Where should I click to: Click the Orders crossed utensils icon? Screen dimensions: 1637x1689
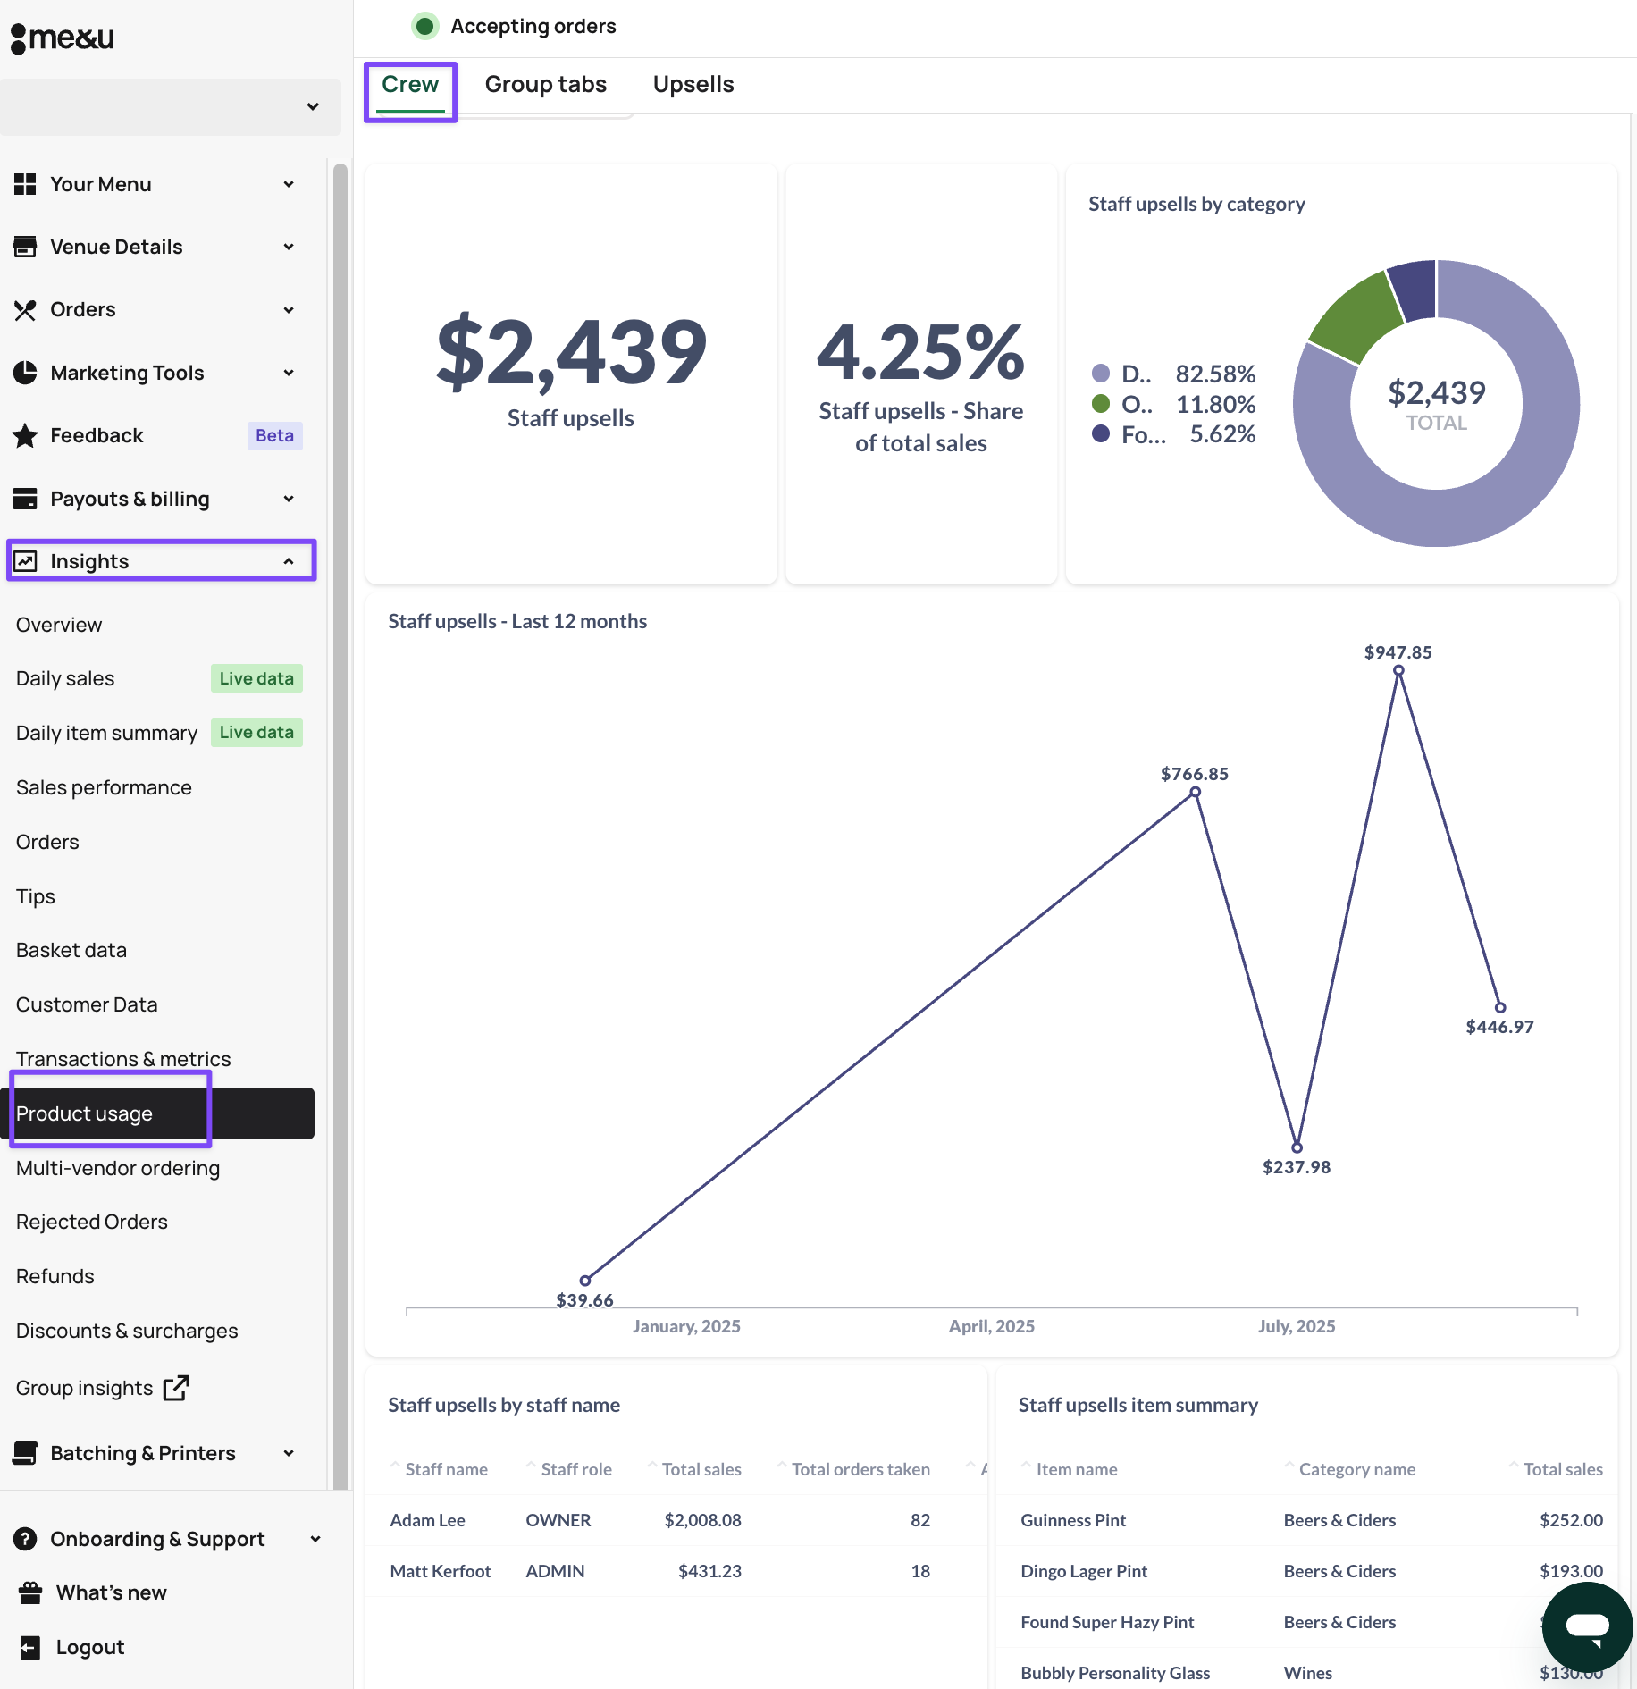(x=25, y=310)
